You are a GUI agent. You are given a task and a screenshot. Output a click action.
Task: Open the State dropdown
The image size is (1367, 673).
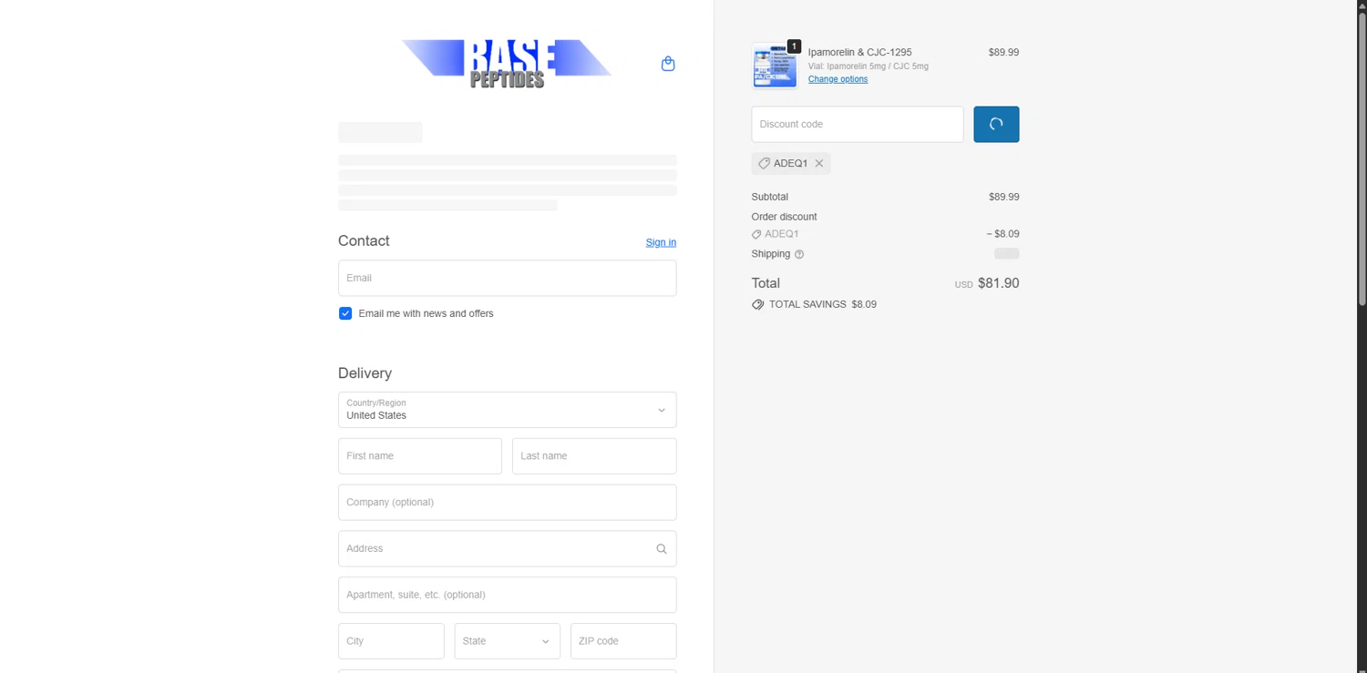pyautogui.click(x=507, y=641)
